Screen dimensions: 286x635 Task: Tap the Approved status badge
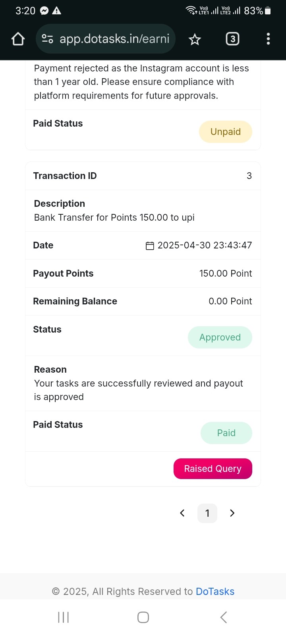[x=220, y=337]
